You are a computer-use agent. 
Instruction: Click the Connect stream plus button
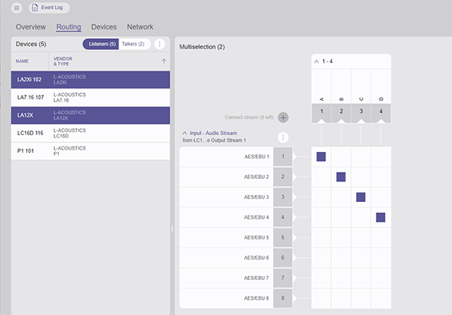pyautogui.click(x=283, y=117)
